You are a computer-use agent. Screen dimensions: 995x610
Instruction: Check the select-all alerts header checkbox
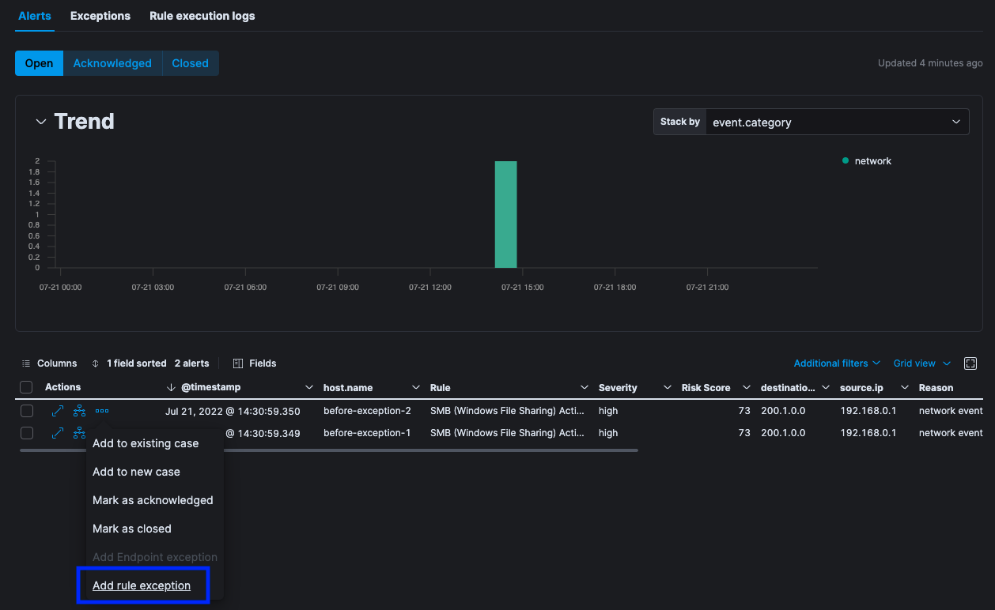[27, 387]
